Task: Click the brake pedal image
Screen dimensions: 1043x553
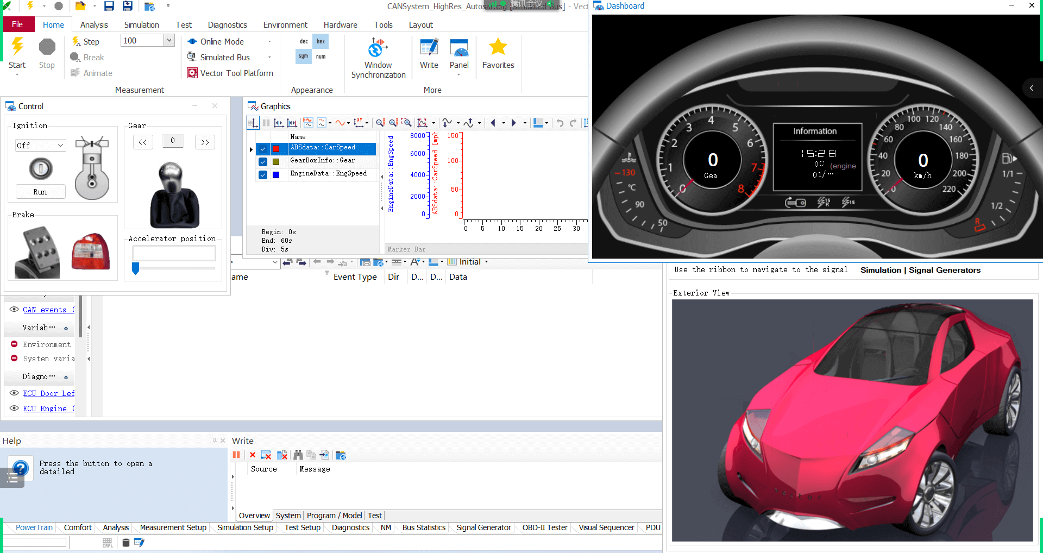Action: (37, 253)
